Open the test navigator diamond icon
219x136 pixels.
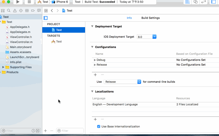click(x=21, y=11)
